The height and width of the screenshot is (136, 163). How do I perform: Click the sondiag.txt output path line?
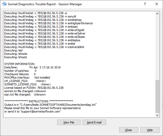coord(50,105)
